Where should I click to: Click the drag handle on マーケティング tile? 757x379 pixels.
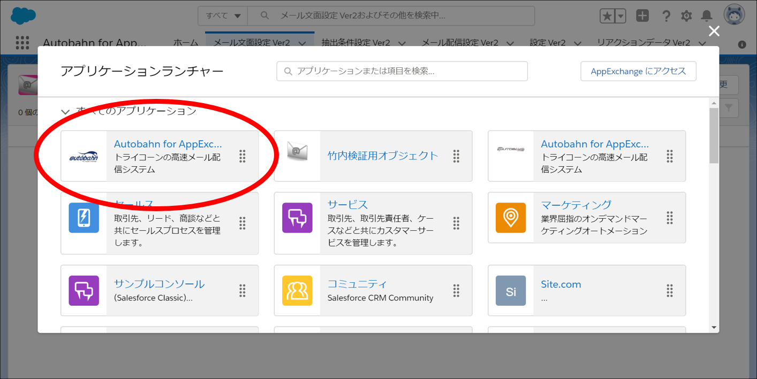pyautogui.click(x=670, y=218)
